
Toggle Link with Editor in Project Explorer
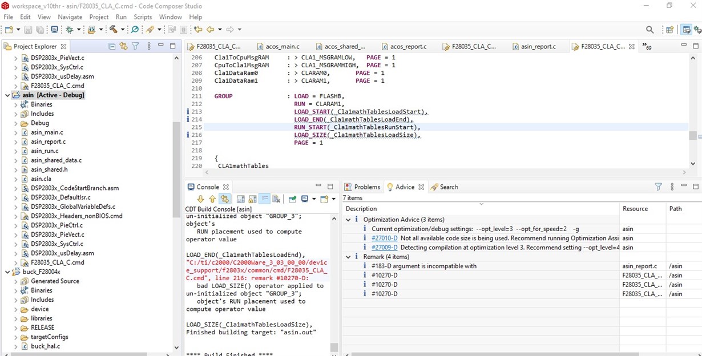click(123, 46)
